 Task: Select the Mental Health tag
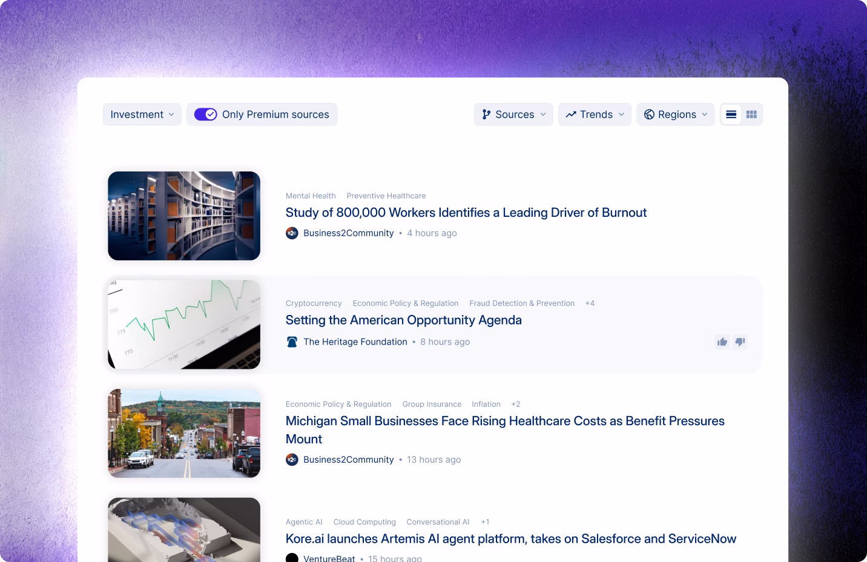tap(311, 196)
